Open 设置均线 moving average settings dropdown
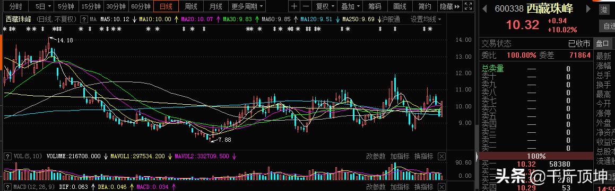Image resolution: width=615 pixels, height=191 pixels. [426, 19]
